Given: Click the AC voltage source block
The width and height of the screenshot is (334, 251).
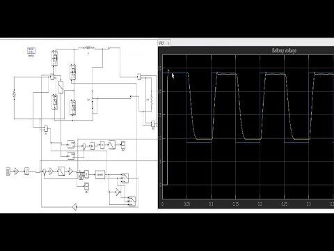Looking at the screenshot, I should point(14,94).
